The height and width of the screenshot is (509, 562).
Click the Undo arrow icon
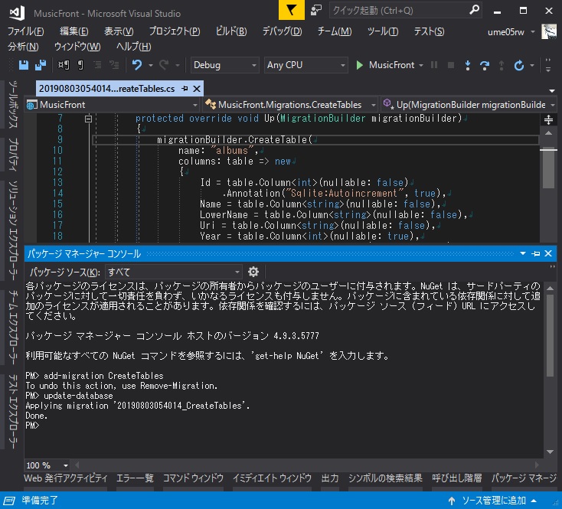pos(137,65)
